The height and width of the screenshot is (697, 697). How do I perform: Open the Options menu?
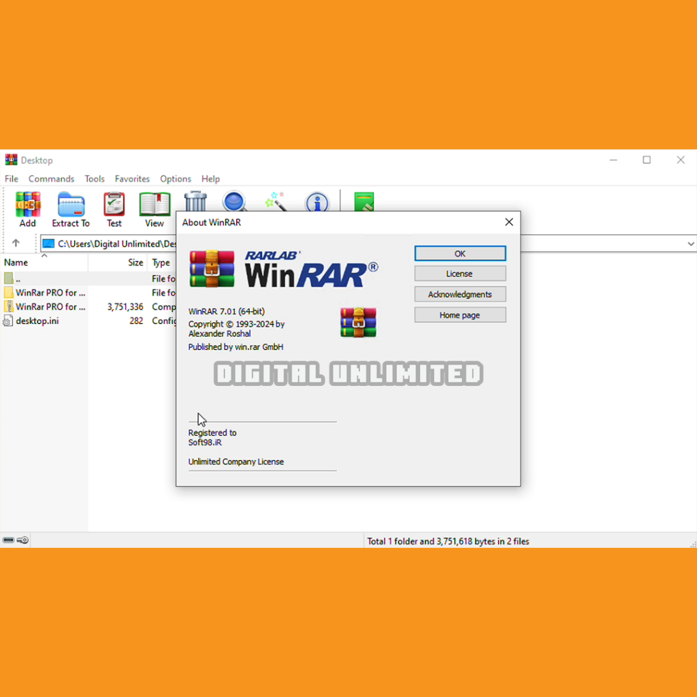click(x=176, y=179)
